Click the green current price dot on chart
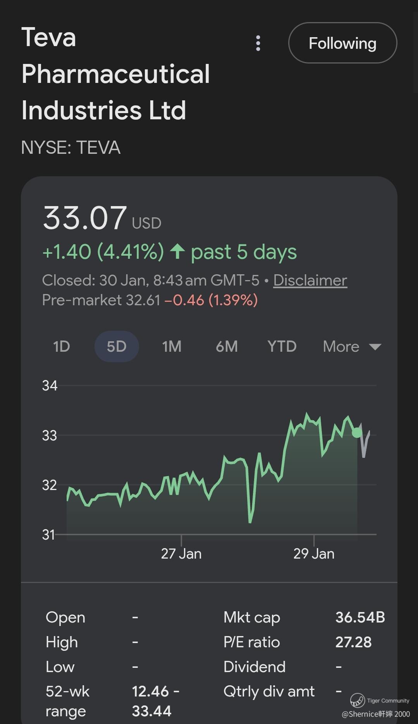 coord(357,432)
